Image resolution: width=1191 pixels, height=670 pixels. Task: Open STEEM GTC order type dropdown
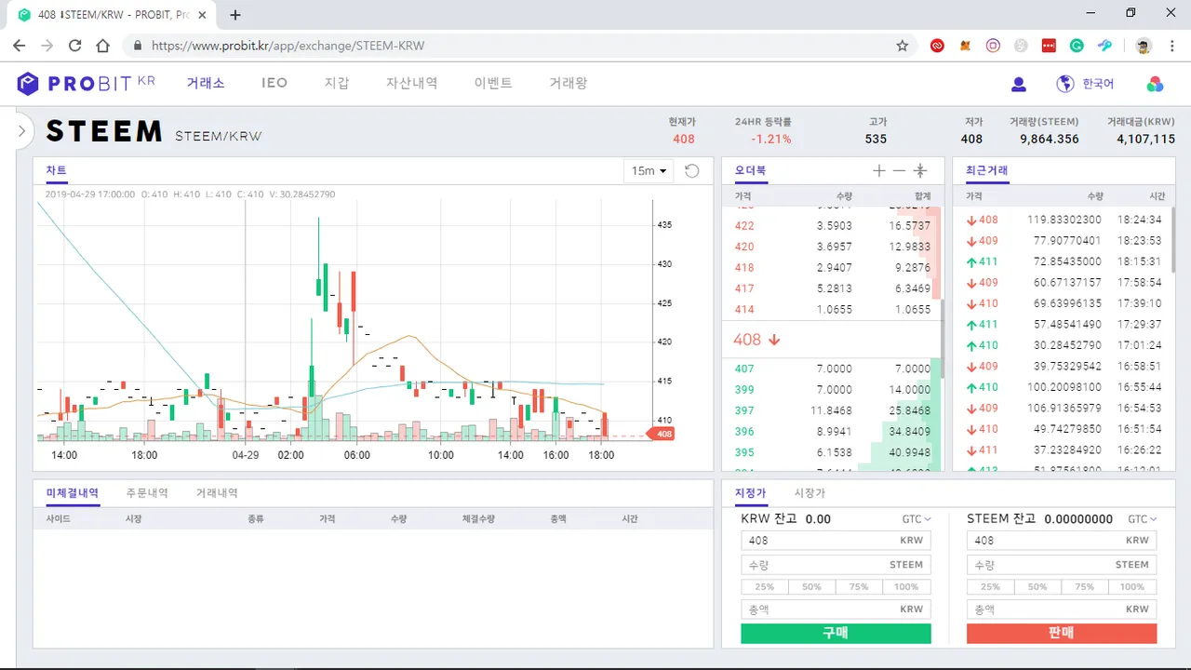click(1142, 519)
